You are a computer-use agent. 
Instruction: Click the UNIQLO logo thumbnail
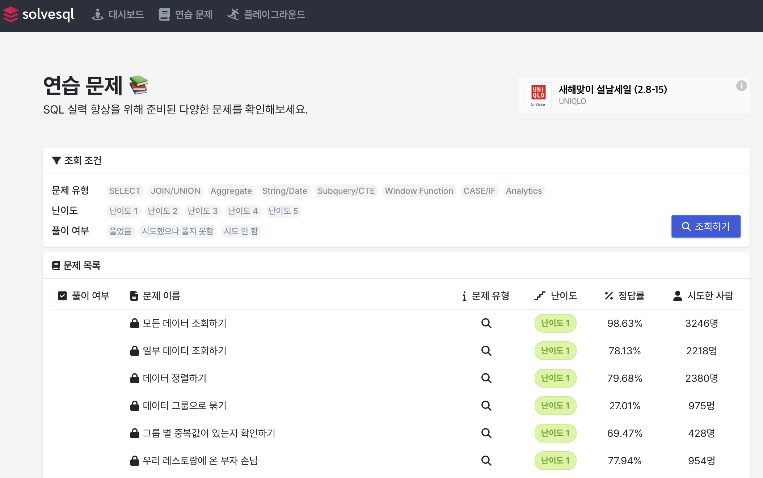pyautogui.click(x=538, y=95)
